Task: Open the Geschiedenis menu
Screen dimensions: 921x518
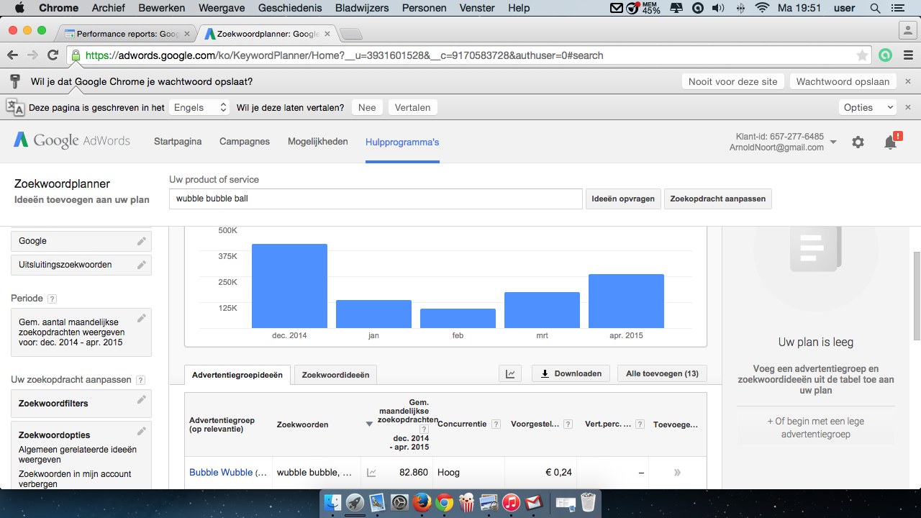Action: 289,9
